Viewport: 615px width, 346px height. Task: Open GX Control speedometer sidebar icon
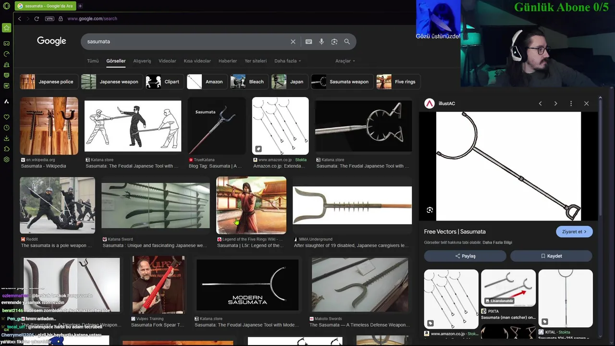(6, 54)
